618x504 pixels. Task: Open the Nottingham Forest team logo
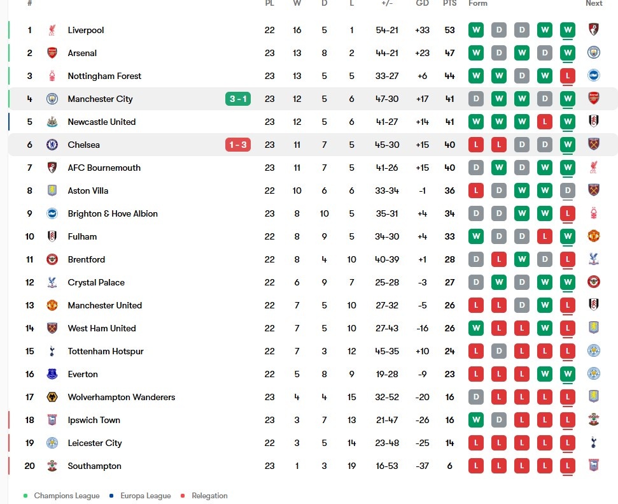point(52,76)
